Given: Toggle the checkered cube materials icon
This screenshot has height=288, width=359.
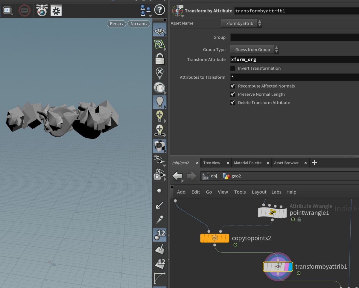Looking at the screenshot, I should click(159, 146).
